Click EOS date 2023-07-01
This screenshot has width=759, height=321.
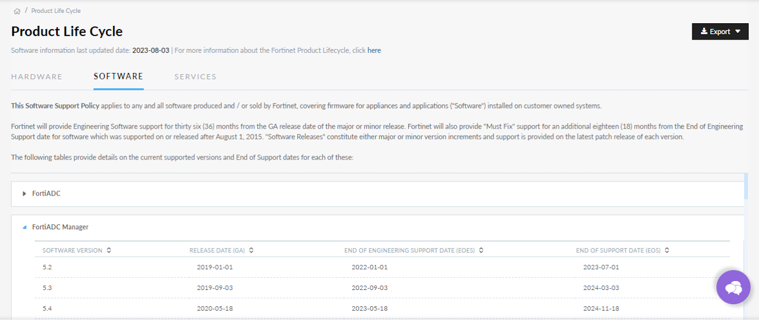pyautogui.click(x=601, y=267)
